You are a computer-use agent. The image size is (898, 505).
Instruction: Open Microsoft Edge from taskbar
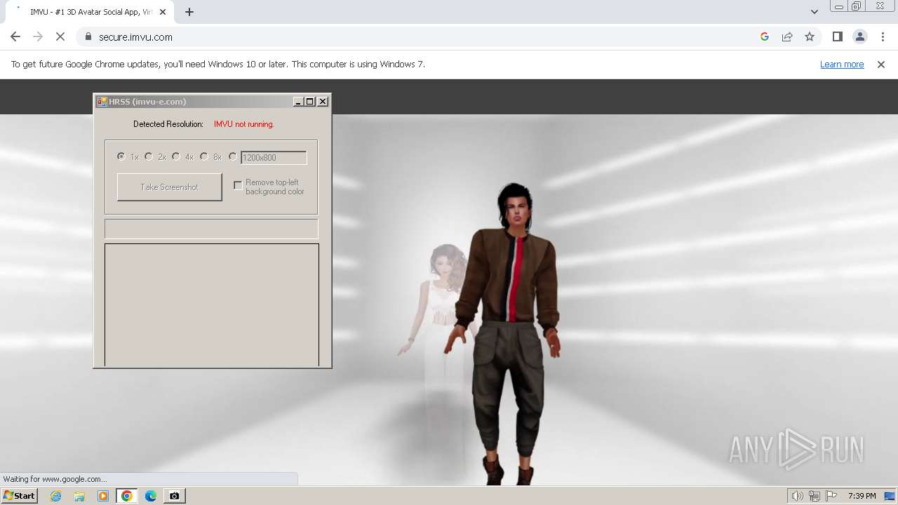151,496
